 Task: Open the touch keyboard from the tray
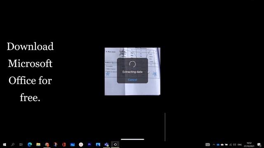point(207,144)
